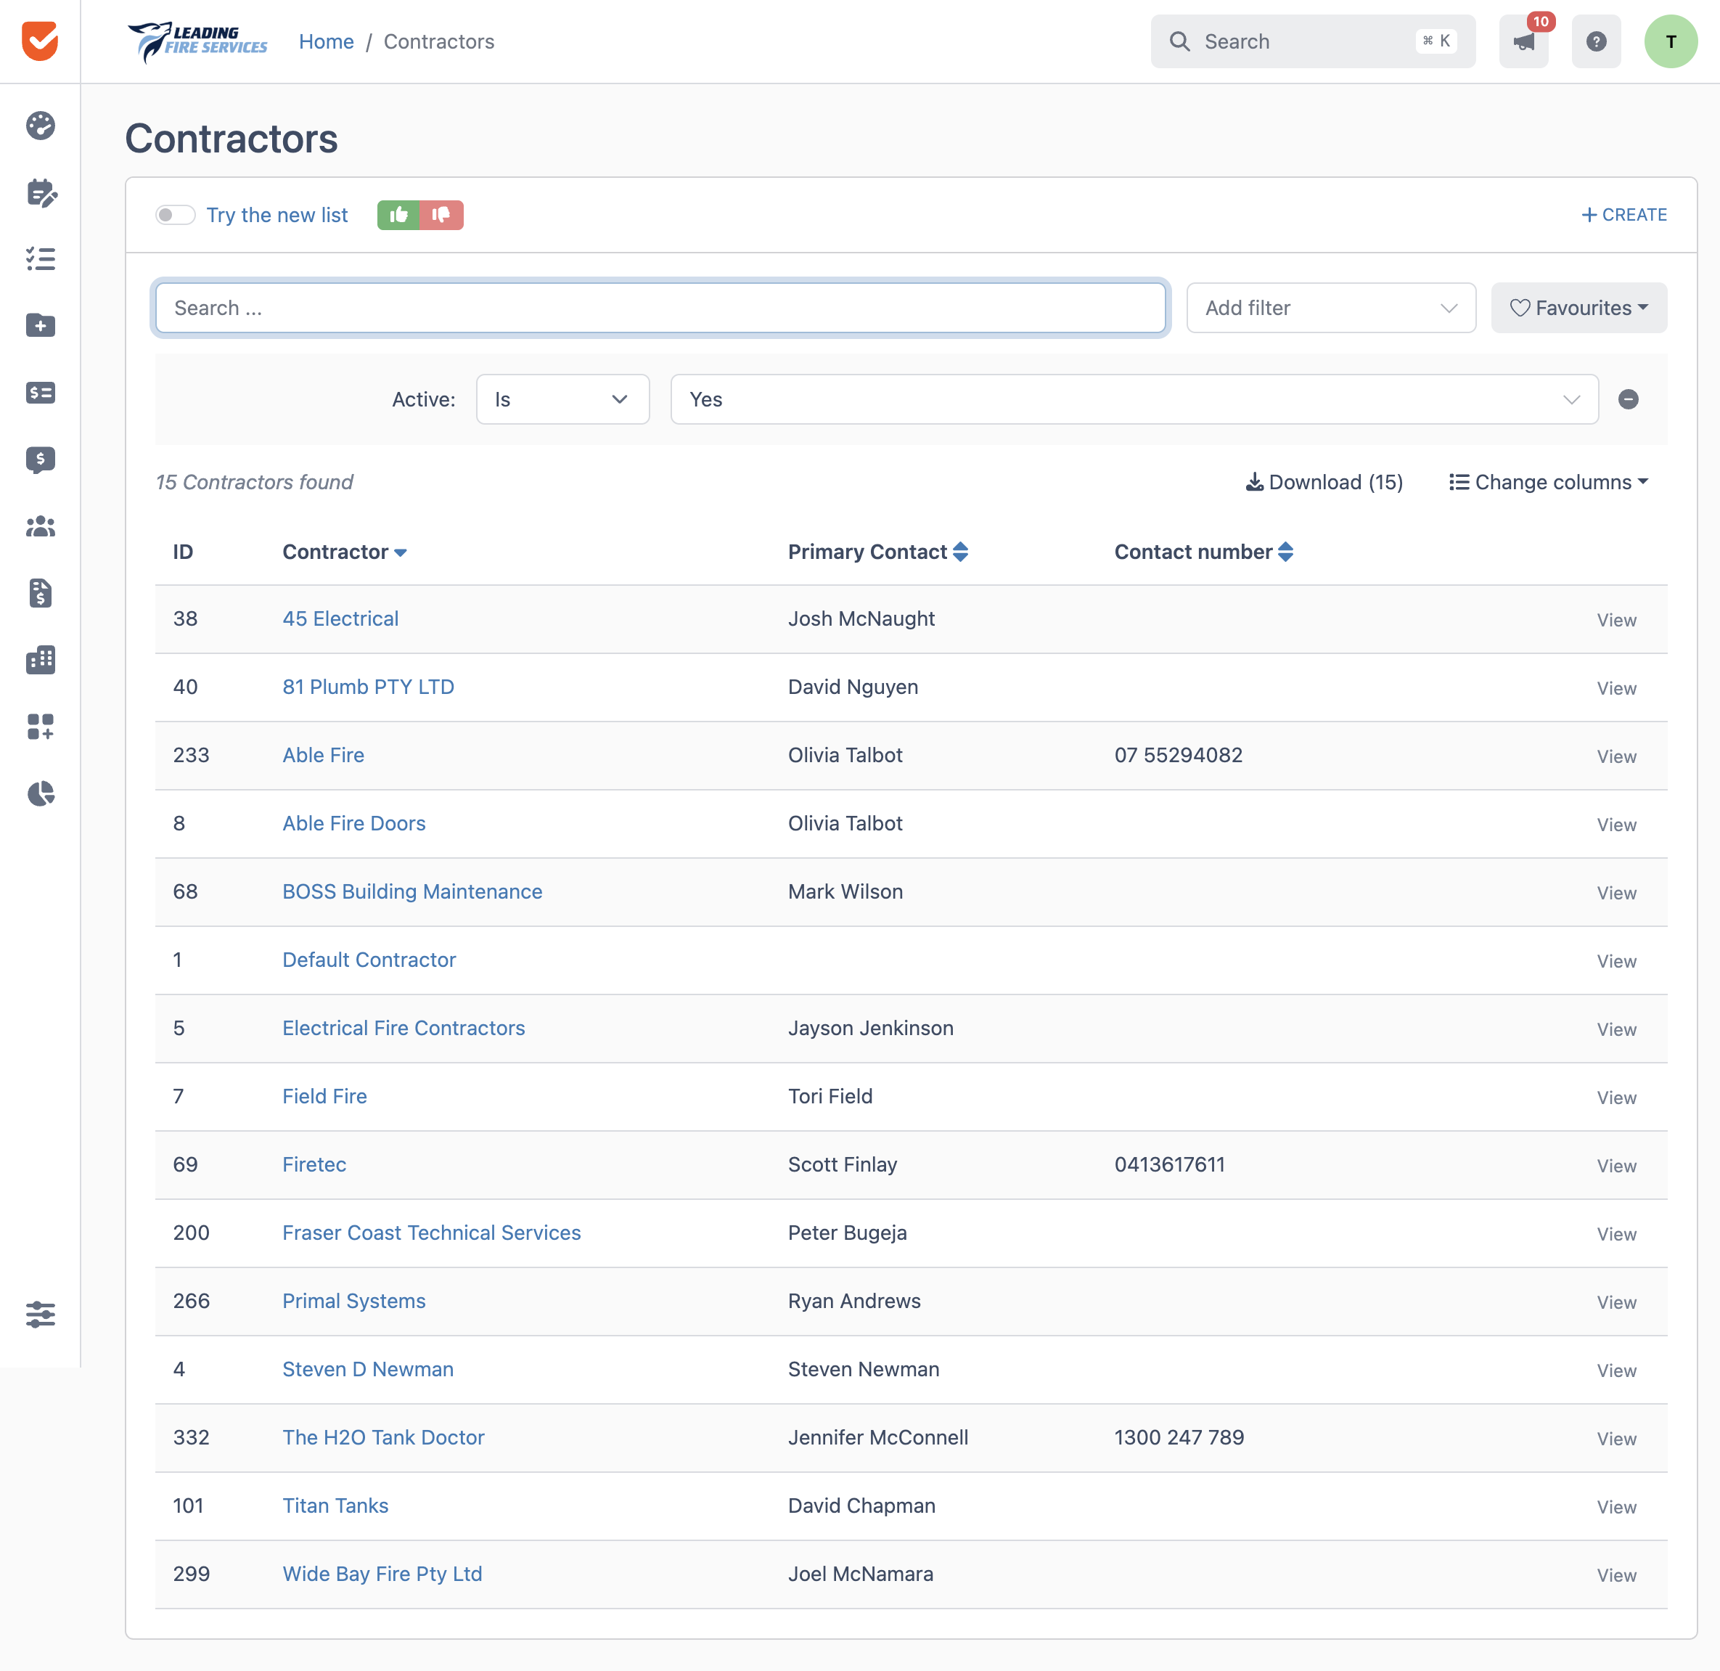The width and height of the screenshot is (1720, 1671).
Task: Remove the Active filter with minus icon
Action: tap(1628, 399)
